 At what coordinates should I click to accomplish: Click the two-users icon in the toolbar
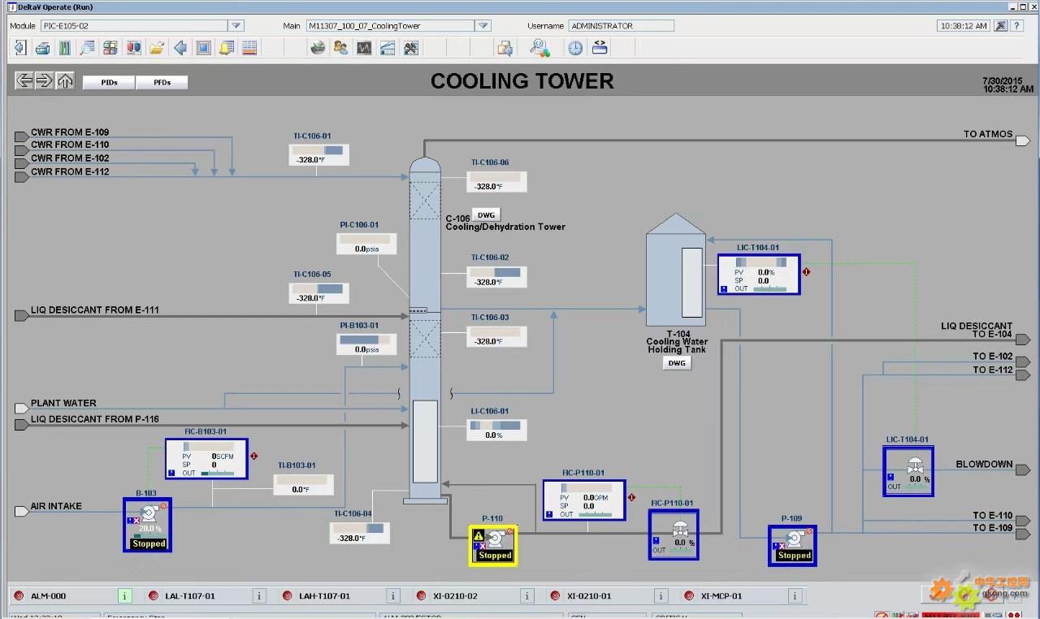[340, 48]
